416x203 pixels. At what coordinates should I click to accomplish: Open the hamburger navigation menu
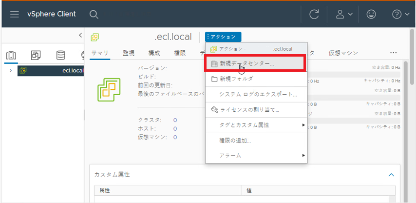[x=15, y=14]
